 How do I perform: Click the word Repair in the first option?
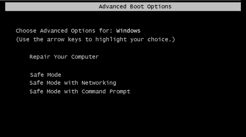[x=40, y=57]
